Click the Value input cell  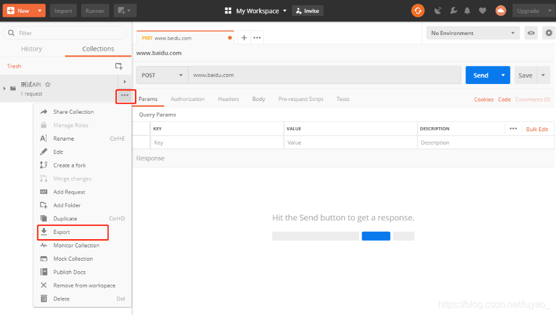(x=350, y=143)
